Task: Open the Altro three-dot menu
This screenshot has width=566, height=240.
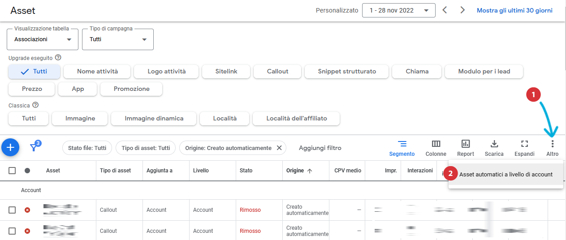Action: 553,148
